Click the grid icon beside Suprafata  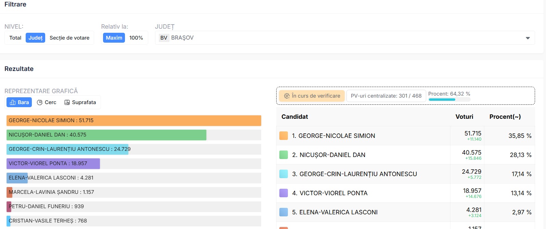(x=67, y=102)
